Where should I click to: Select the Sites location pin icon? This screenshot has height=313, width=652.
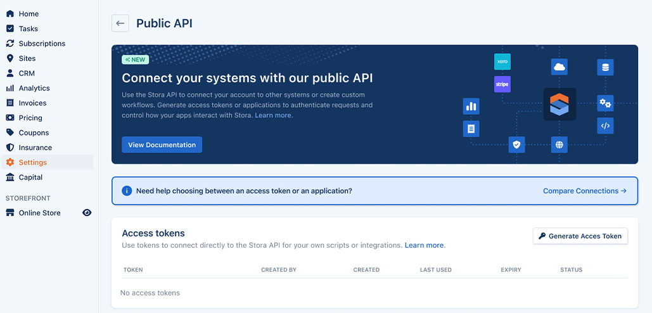(x=10, y=58)
